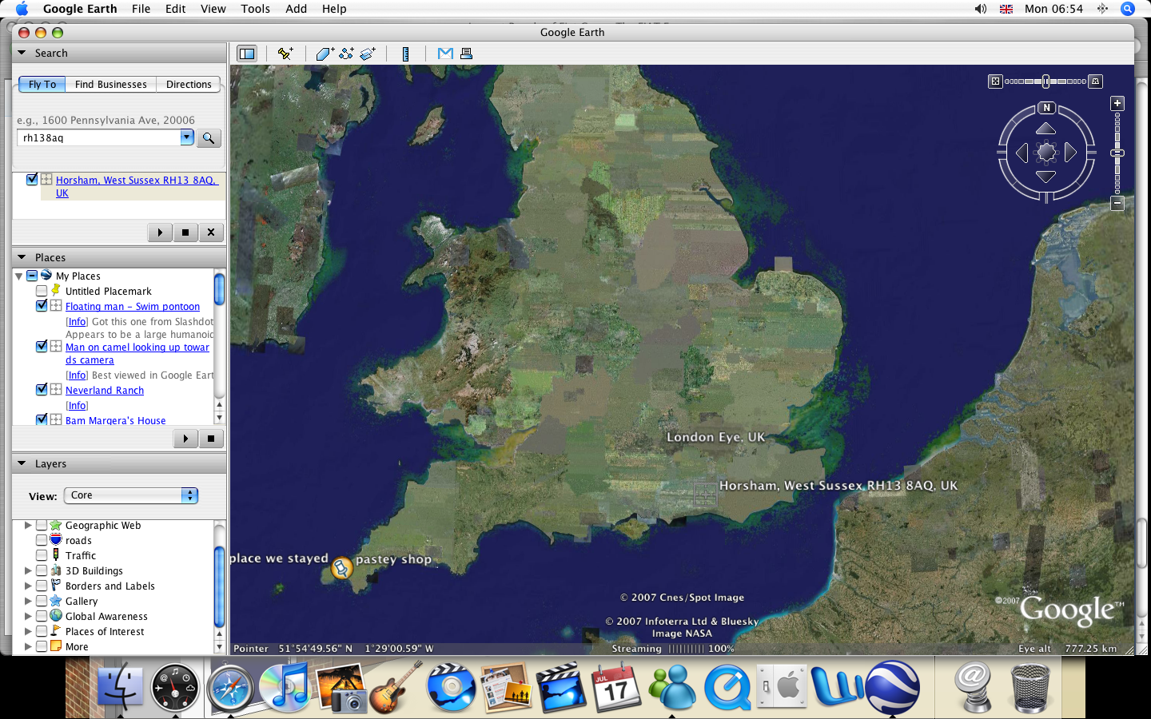1151x719 pixels.
Task: Click the look-up arrow on the navigation ring
Action: (1046, 129)
